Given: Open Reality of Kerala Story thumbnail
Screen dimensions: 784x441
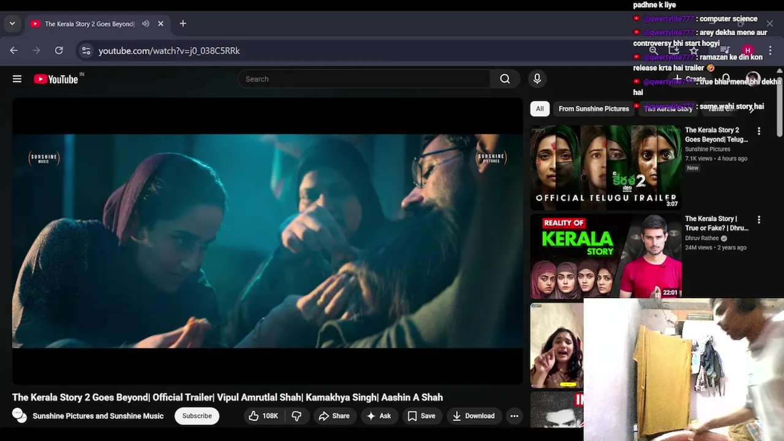Looking at the screenshot, I should (606, 256).
